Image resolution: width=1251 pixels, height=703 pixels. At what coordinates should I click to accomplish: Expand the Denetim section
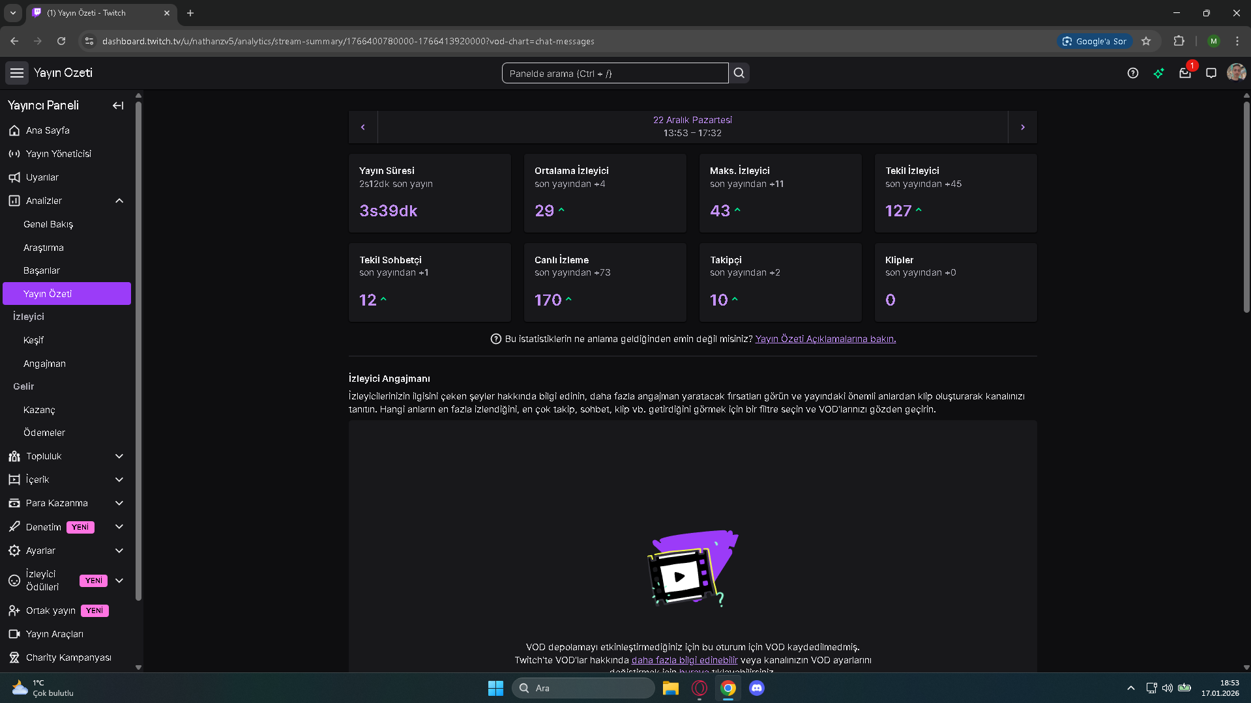click(x=119, y=526)
